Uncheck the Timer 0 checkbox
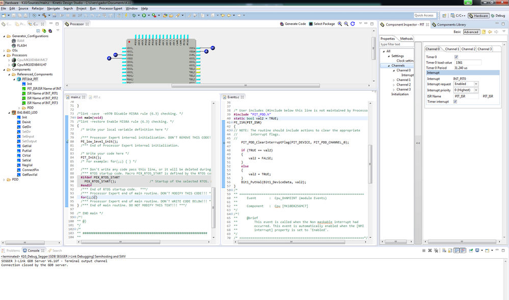The height and width of the screenshot is (300, 509). 456,57
